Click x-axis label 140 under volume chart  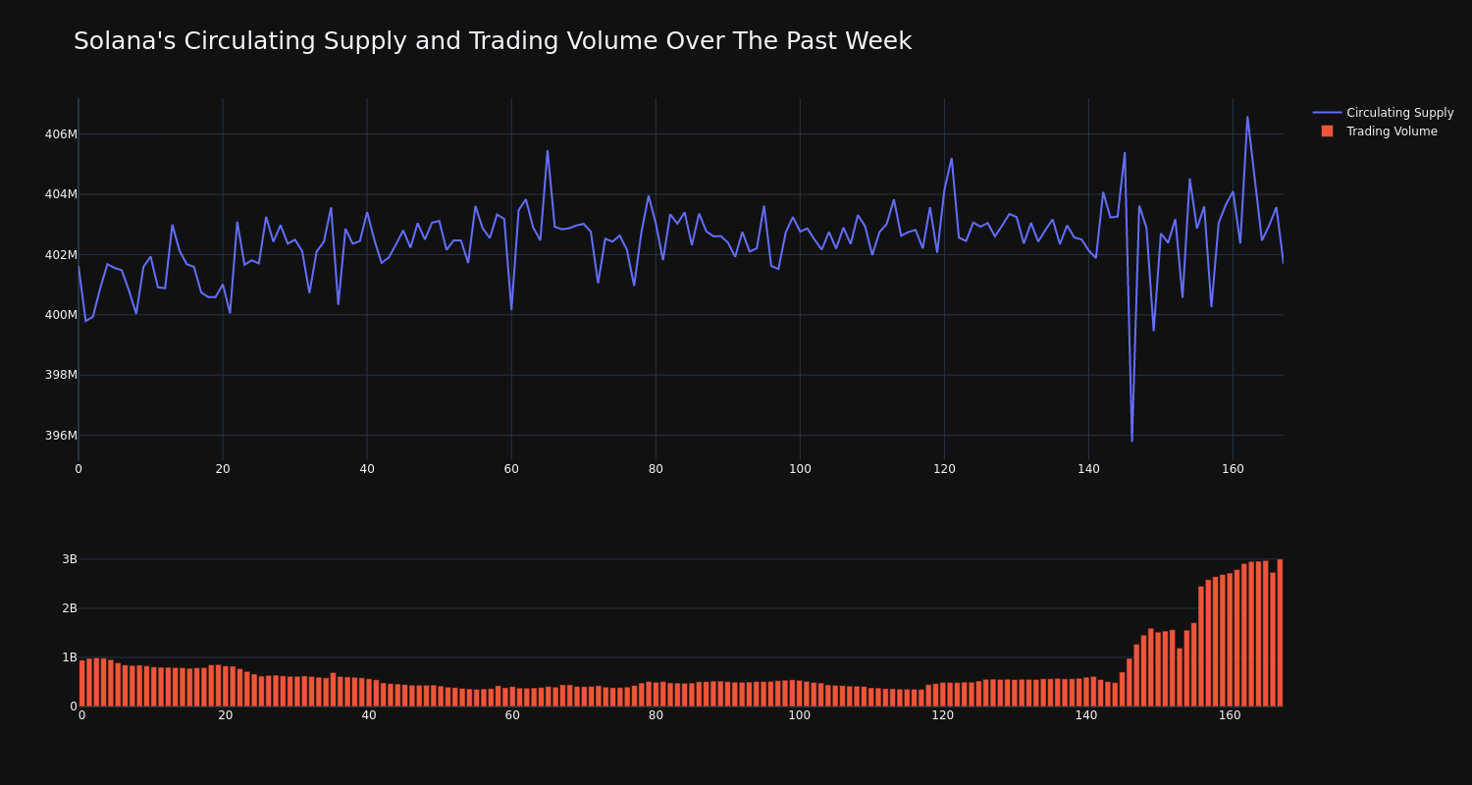coord(1086,715)
